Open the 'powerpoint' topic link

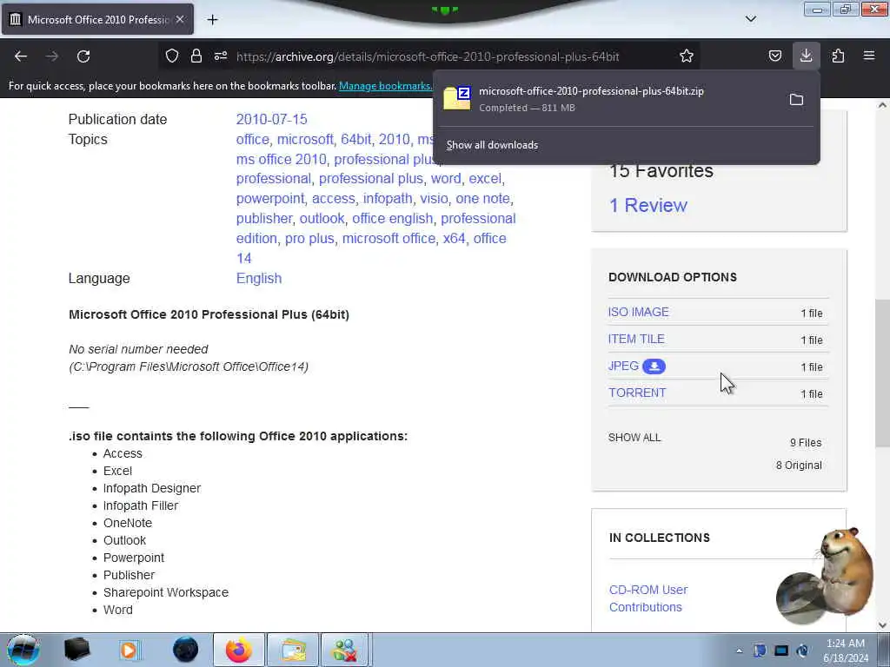pos(270,199)
